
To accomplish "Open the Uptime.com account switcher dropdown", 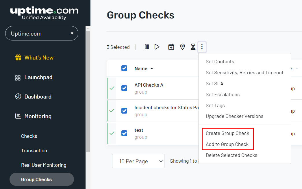I will (x=42, y=33).
